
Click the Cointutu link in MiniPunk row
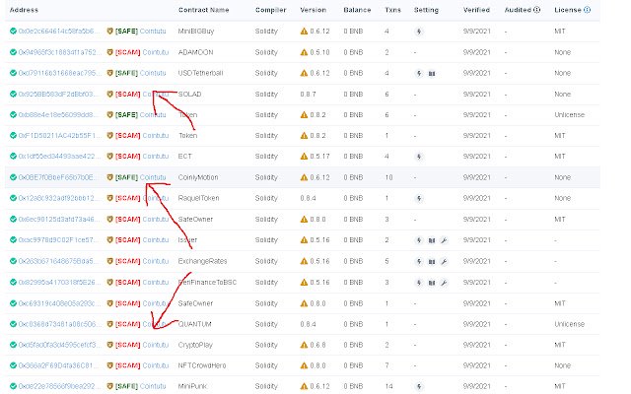click(153, 386)
